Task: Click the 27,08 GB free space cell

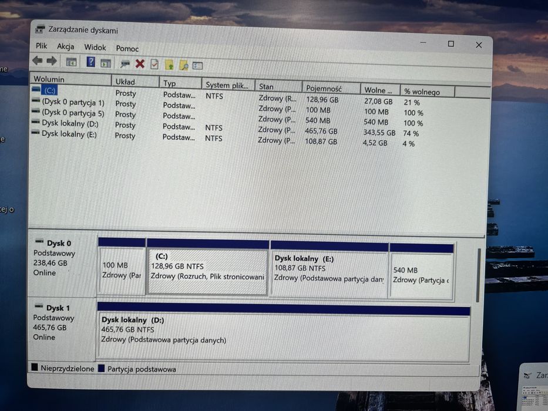Action: click(x=378, y=102)
